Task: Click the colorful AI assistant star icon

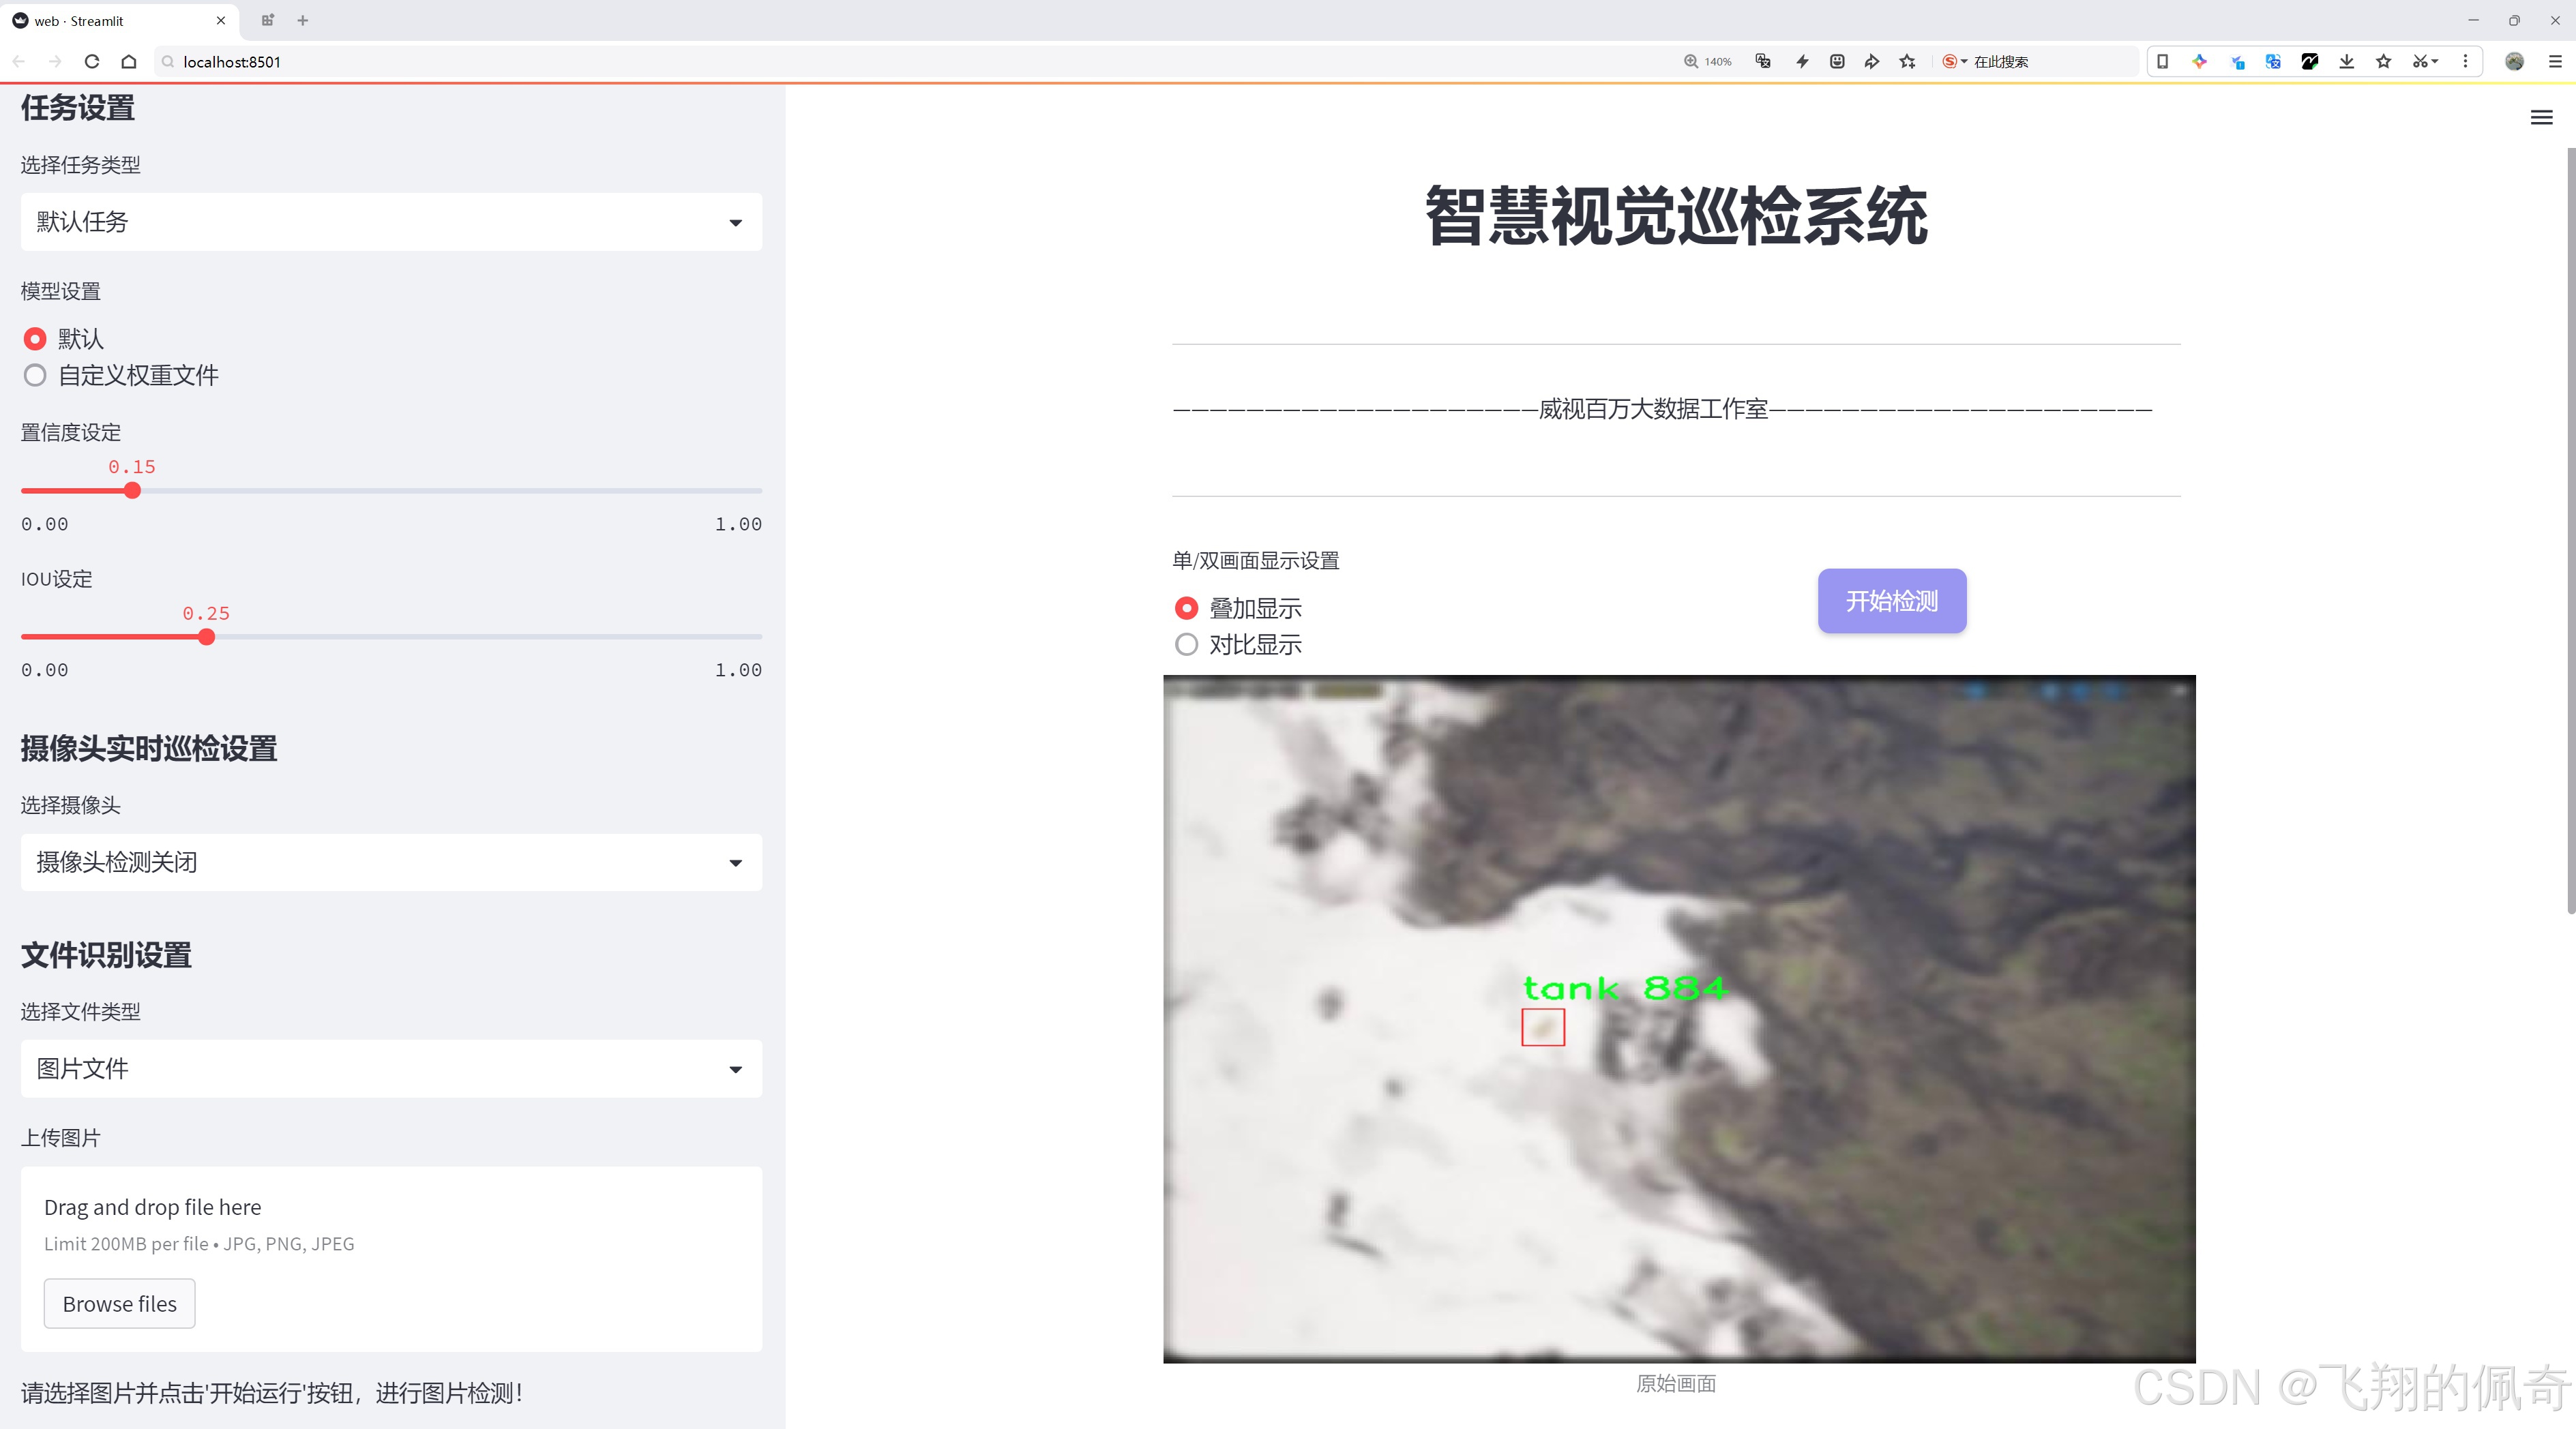Action: click(2199, 62)
